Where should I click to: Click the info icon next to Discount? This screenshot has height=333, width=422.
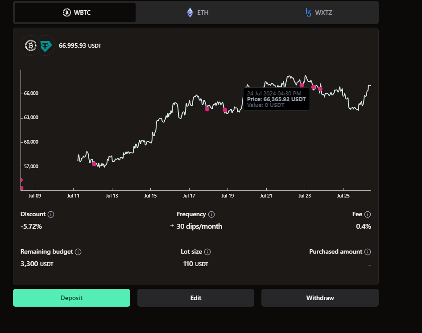click(x=51, y=214)
